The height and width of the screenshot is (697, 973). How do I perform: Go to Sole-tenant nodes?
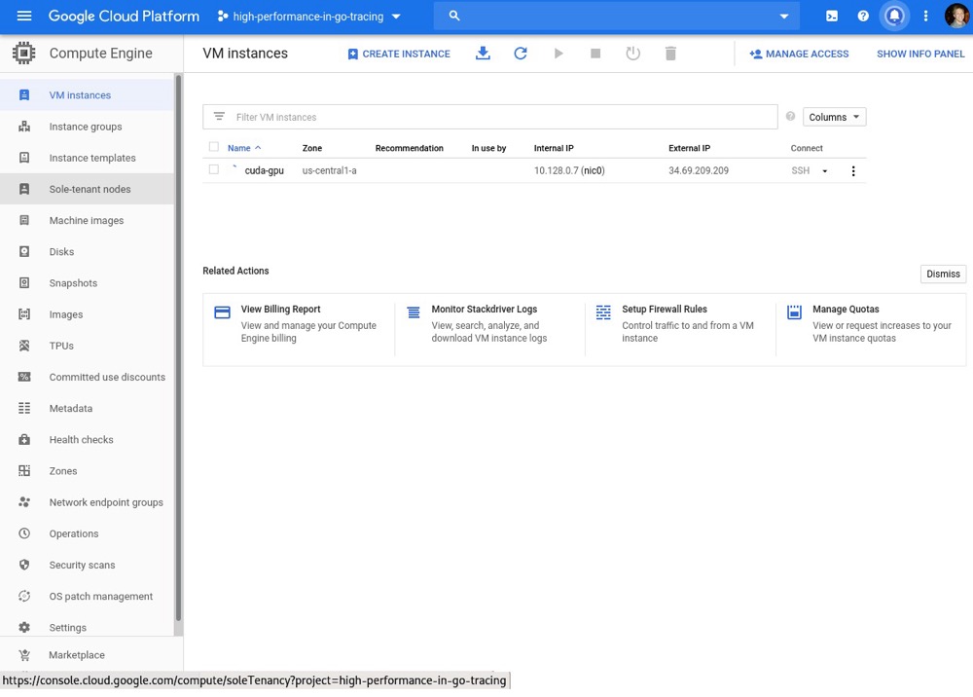point(87,189)
